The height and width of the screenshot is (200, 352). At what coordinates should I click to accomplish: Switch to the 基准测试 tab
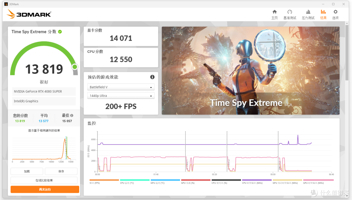pyautogui.click(x=290, y=15)
